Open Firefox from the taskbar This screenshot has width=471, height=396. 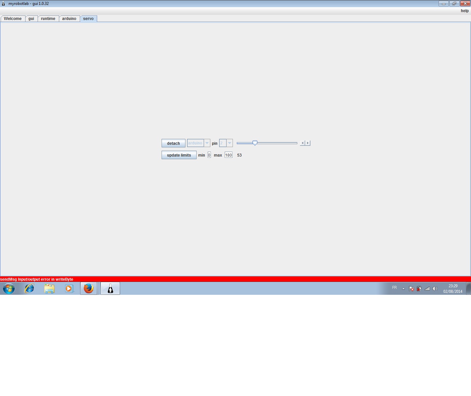click(89, 289)
